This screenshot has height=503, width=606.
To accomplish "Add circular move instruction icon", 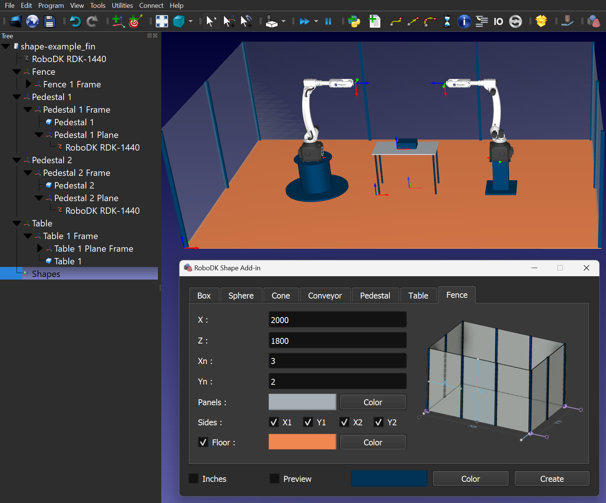I will coord(430,22).
